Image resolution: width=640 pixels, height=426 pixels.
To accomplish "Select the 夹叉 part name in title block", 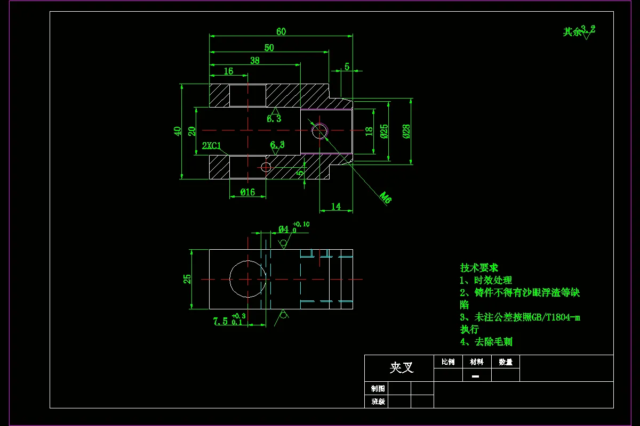I will (x=402, y=367).
